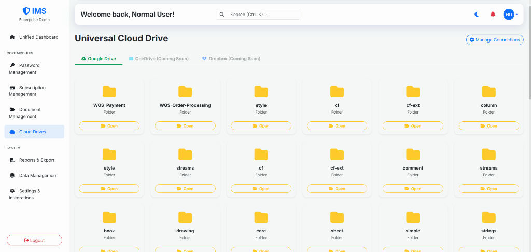The image size is (531, 252).
Task: Click the card icon for Subscription Management
Action: point(12,88)
